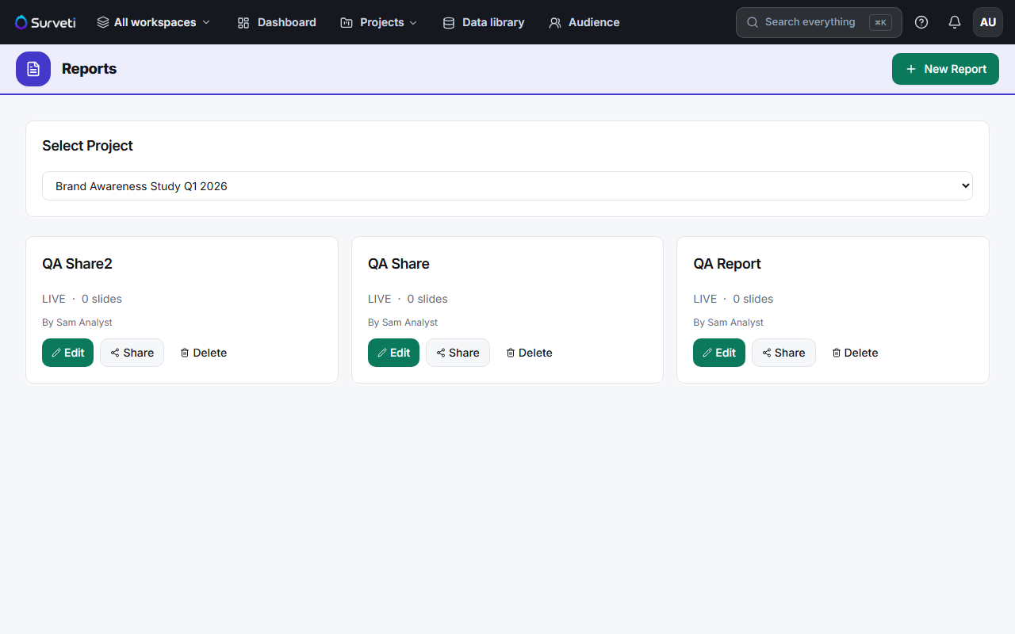Click the Surveti logo
The height and width of the screenshot is (634, 1015).
coord(45,22)
